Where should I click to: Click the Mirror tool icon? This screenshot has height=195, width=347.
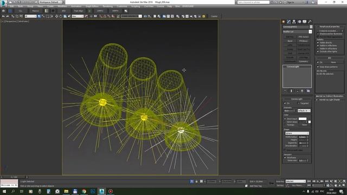click(145, 16)
